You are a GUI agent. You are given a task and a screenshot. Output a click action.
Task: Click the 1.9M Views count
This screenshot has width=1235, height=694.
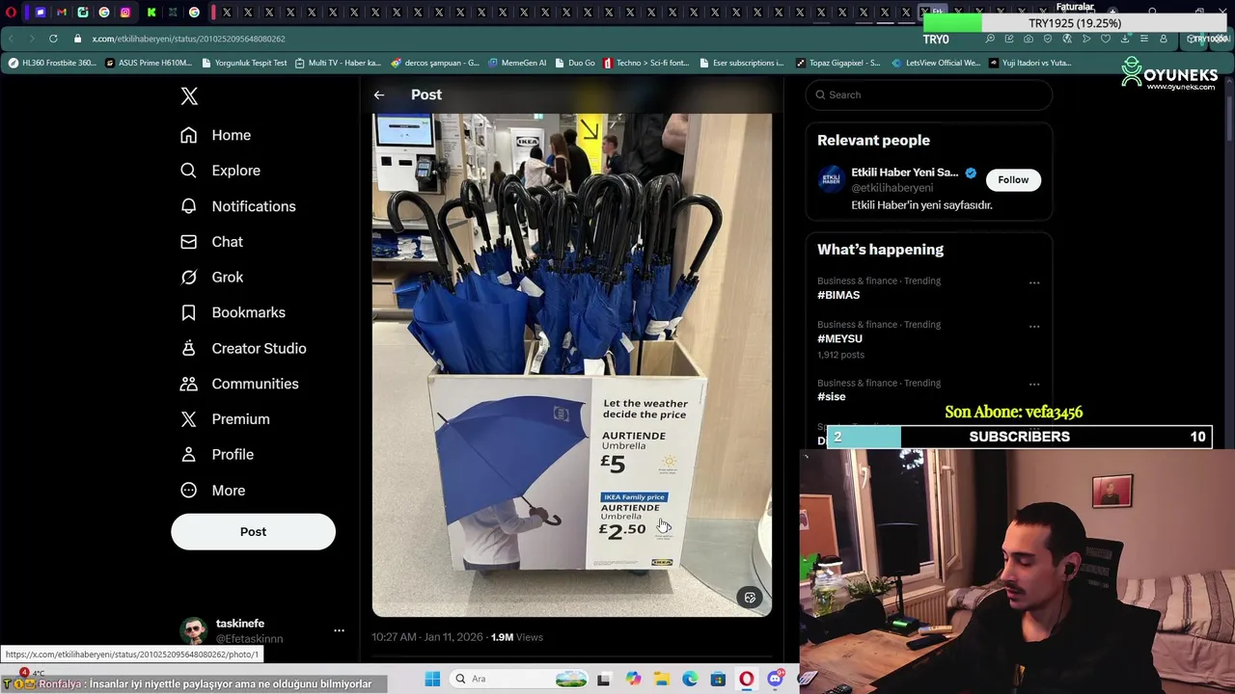[x=517, y=637]
